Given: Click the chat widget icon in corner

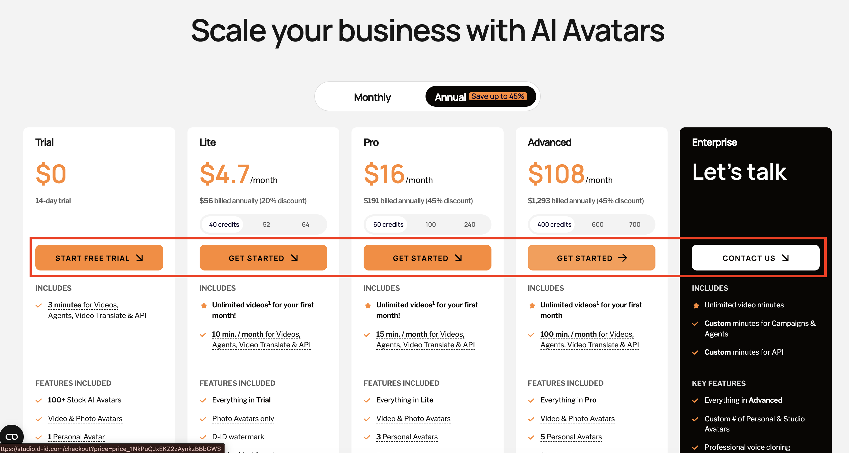Looking at the screenshot, I should (12, 437).
